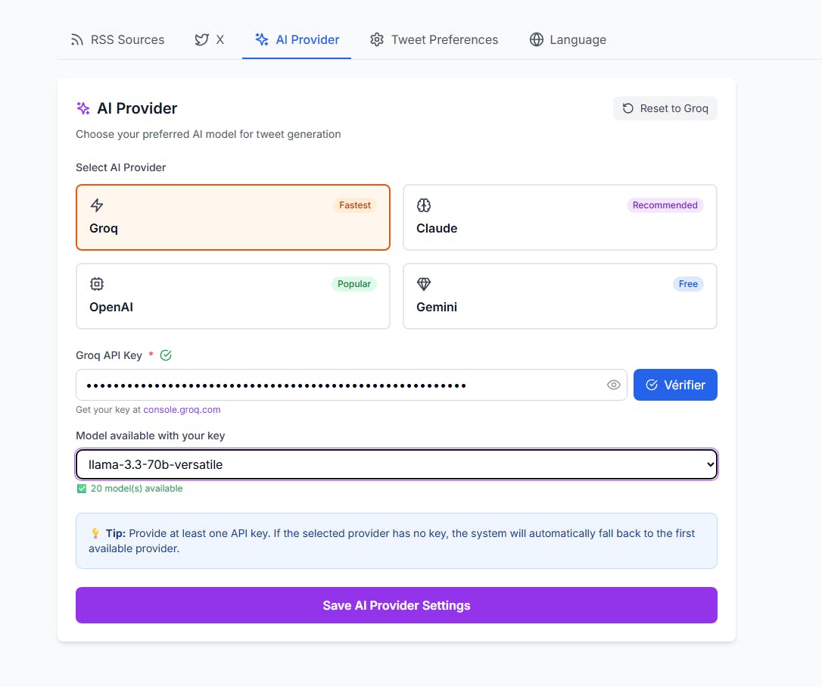Click the OpenAI chip icon

tap(97, 284)
